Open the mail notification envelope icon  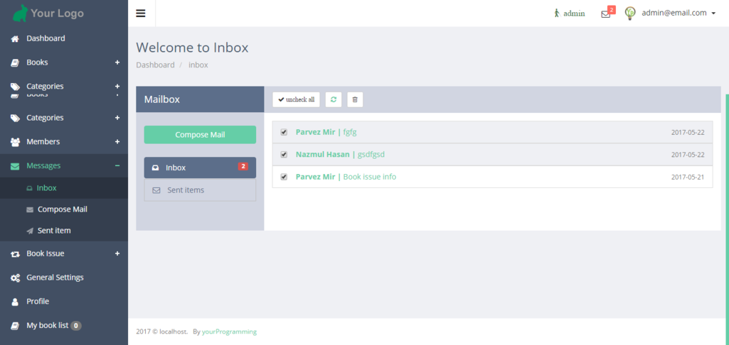pos(605,13)
